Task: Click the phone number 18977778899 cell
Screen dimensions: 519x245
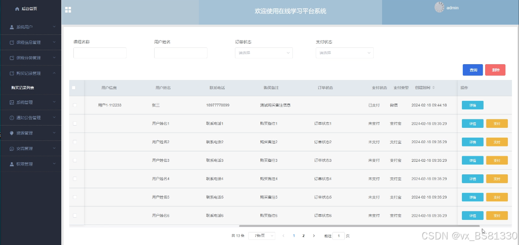Action: (x=218, y=105)
